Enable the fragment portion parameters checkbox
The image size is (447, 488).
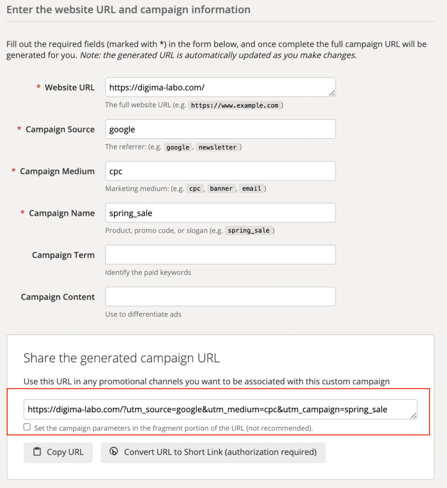pos(27,427)
